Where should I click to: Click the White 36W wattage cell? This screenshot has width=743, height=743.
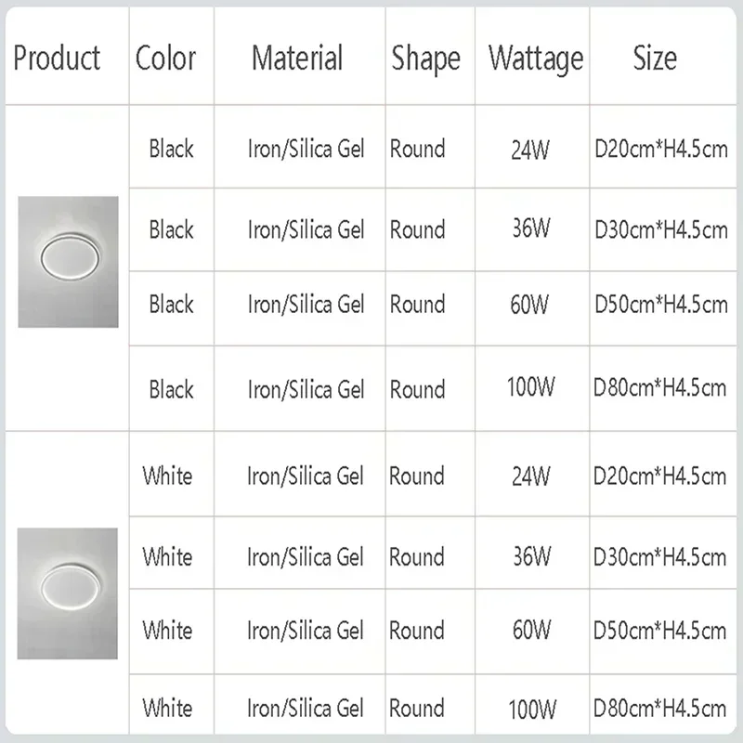coord(532,556)
